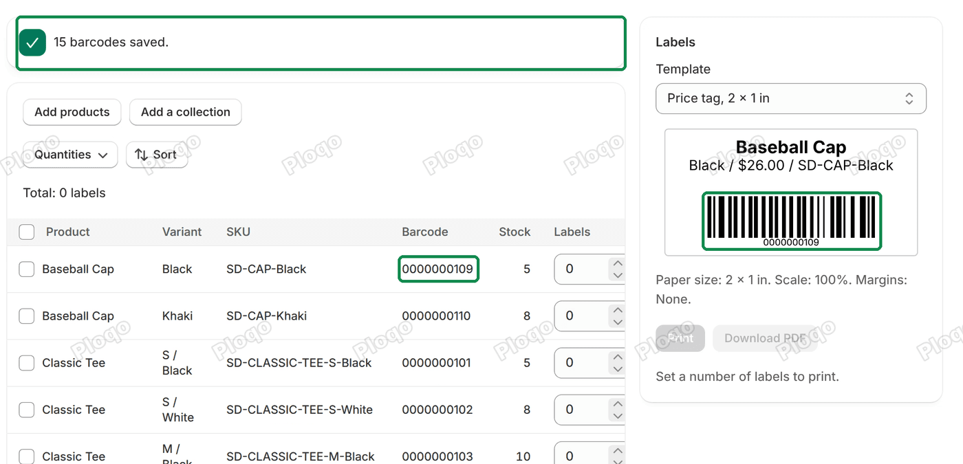Image resolution: width=963 pixels, height=464 pixels.
Task: Click the Sort button
Action: (157, 155)
